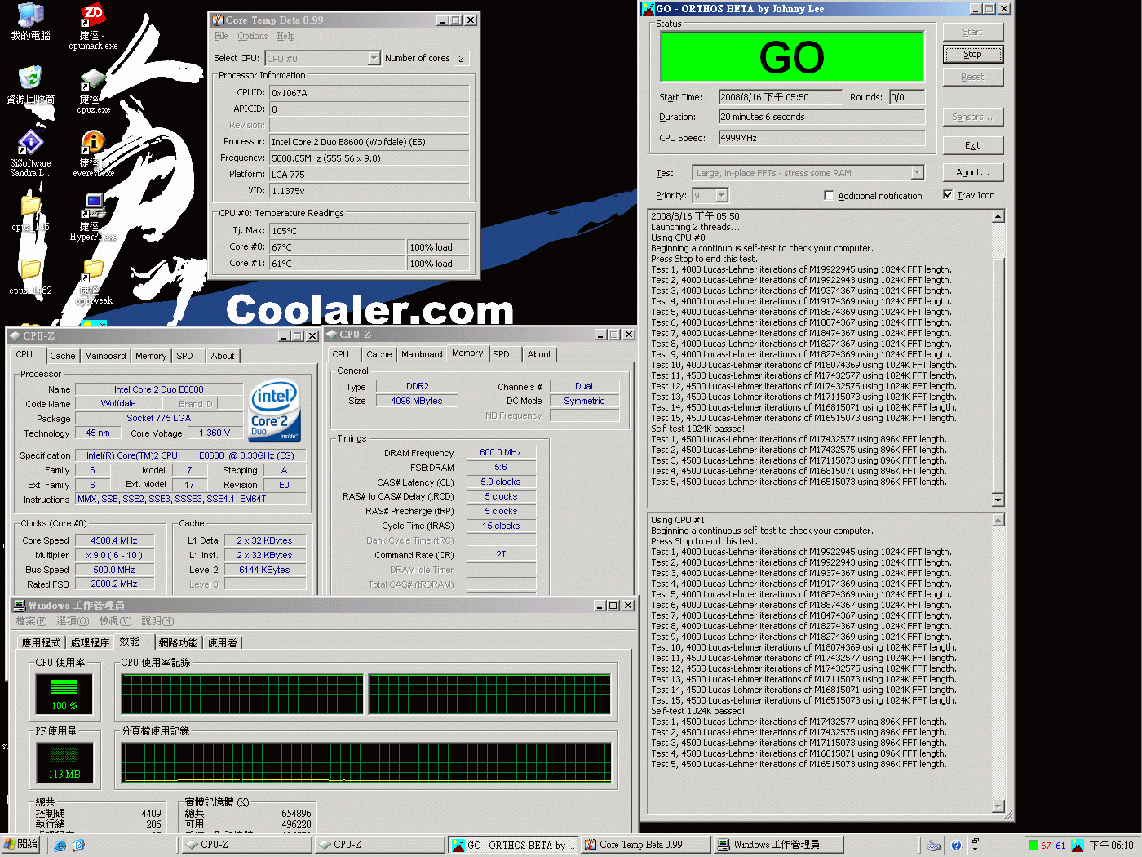
Task: Click the green GO status panel in ORTHOS
Action: (792, 56)
